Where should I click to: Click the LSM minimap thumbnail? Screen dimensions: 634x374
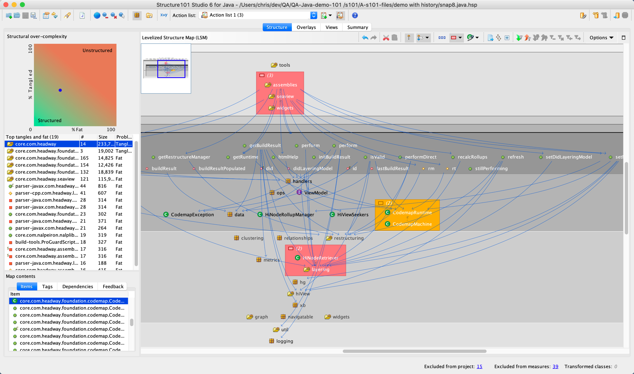[x=166, y=68]
